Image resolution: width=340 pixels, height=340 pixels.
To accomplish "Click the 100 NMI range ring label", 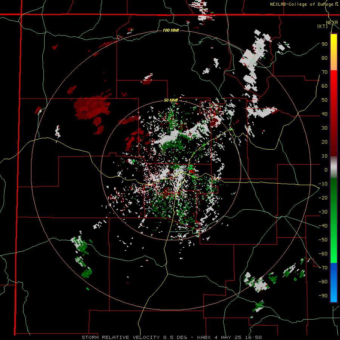I will pos(171,30).
